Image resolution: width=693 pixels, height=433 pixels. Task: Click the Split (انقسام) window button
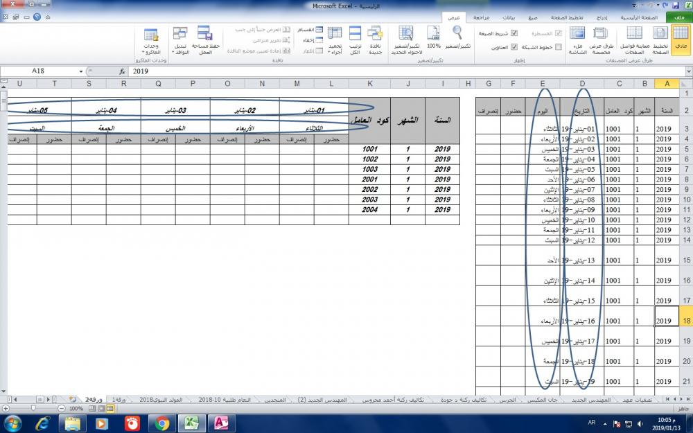(x=306, y=30)
